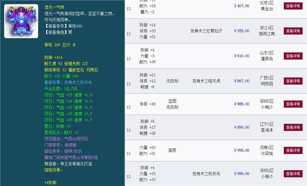The height and width of the screenshot is (186, 307).
Task: Click the 星位：防御 +5 line
Action: [57, 126]
